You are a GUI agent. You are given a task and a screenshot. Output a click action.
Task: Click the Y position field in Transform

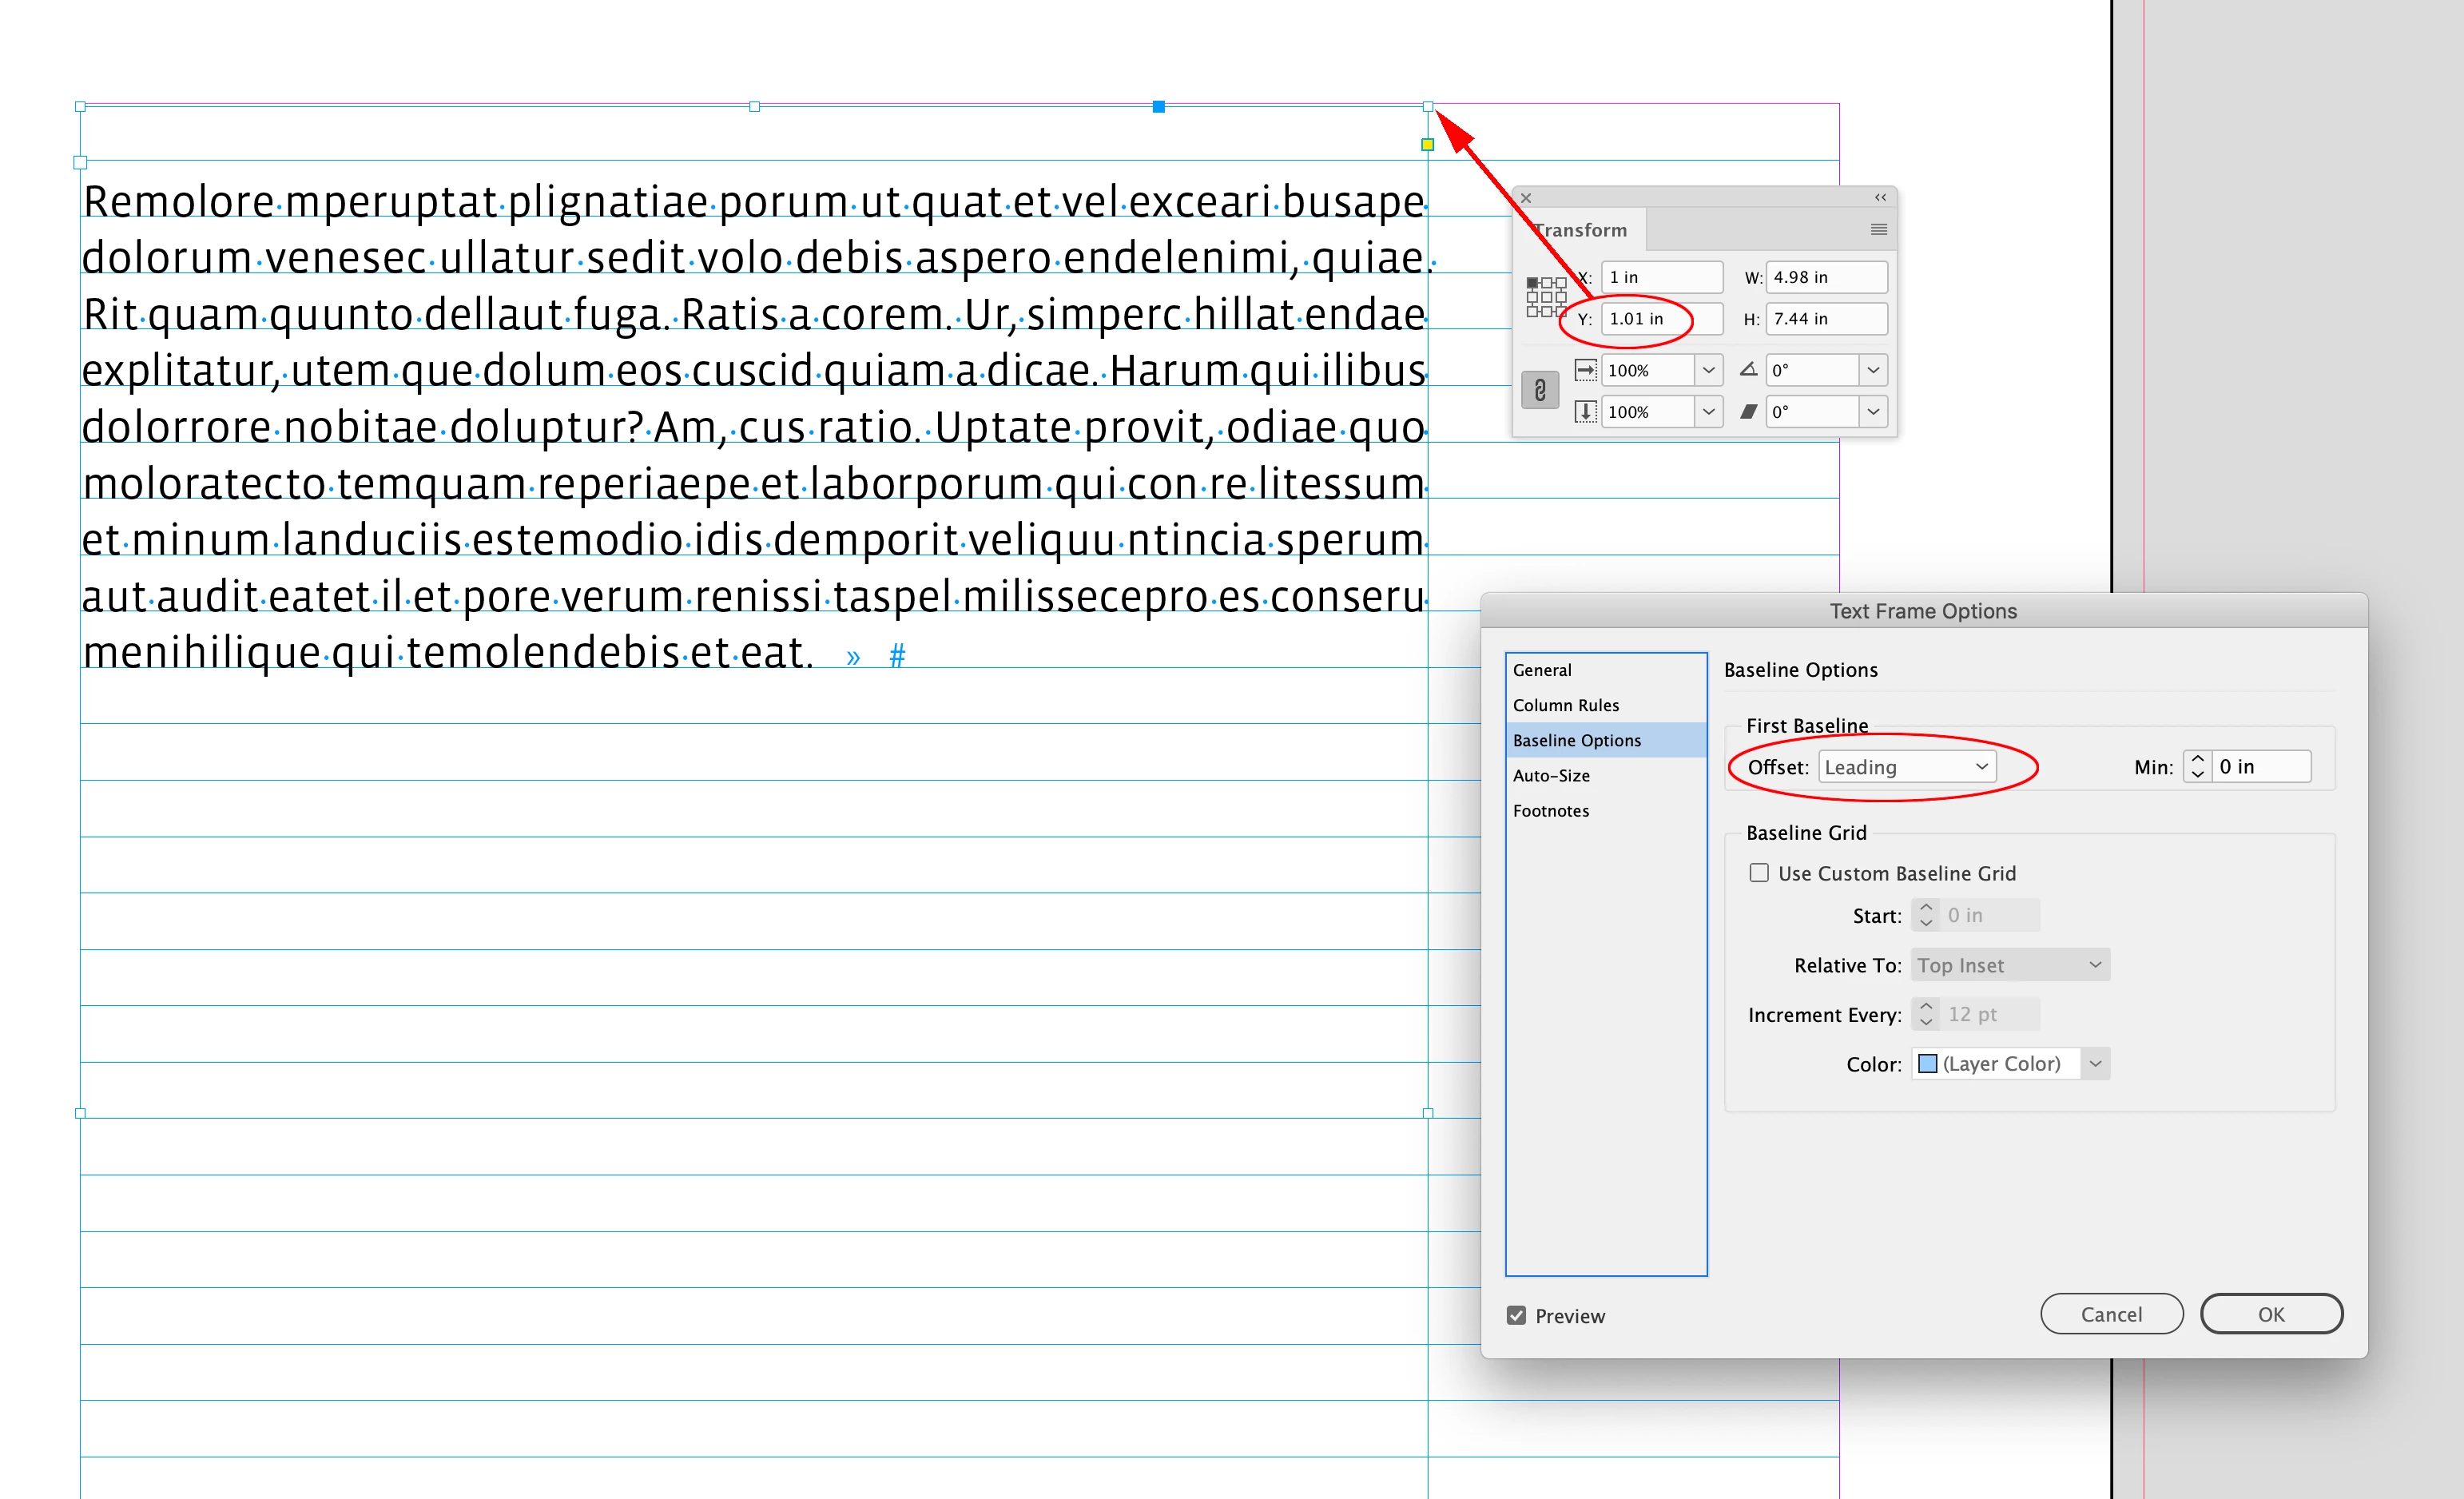pyautogui.click(x=1660, y=319)
